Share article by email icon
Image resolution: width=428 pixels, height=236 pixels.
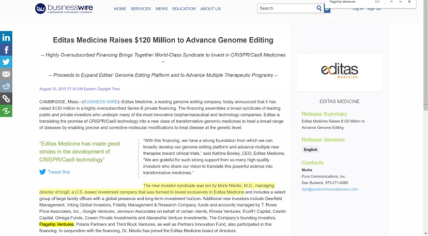6,75
